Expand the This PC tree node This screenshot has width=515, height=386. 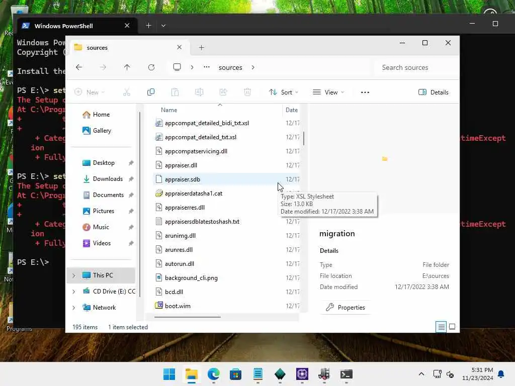74,275
